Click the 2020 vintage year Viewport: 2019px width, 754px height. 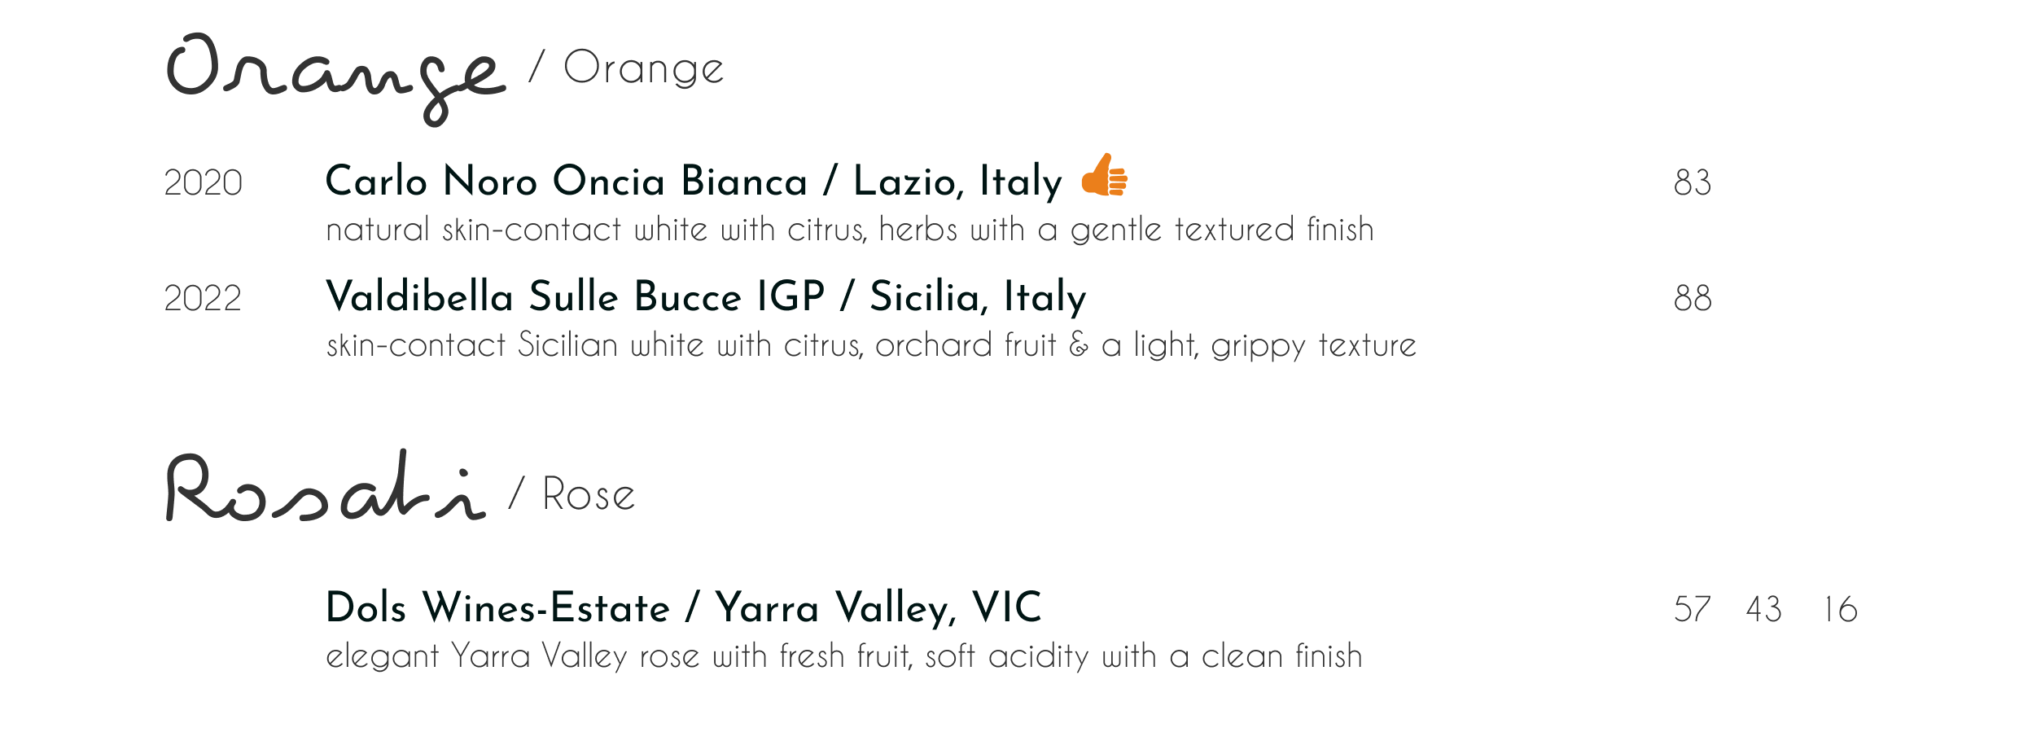(203, 183)
